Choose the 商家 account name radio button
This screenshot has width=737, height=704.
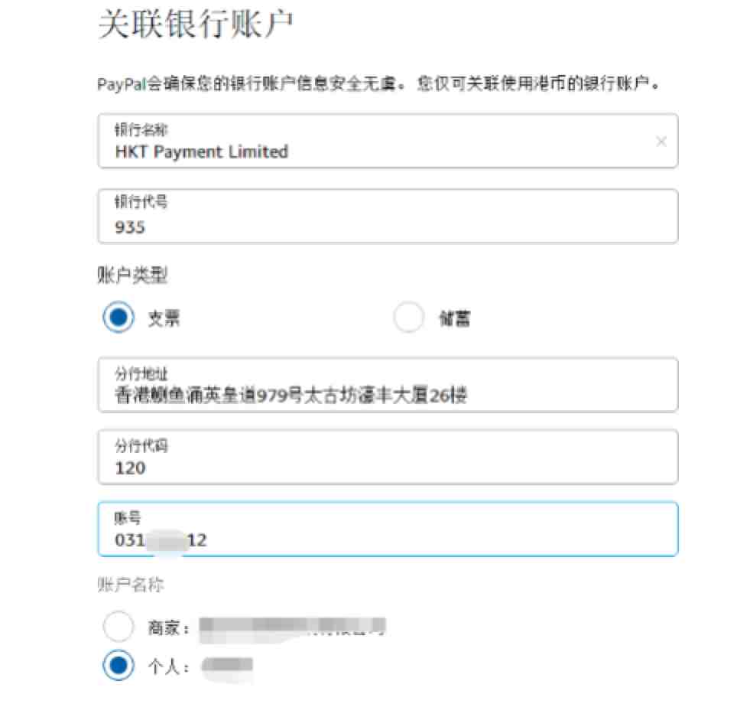[x=119, y=627]
